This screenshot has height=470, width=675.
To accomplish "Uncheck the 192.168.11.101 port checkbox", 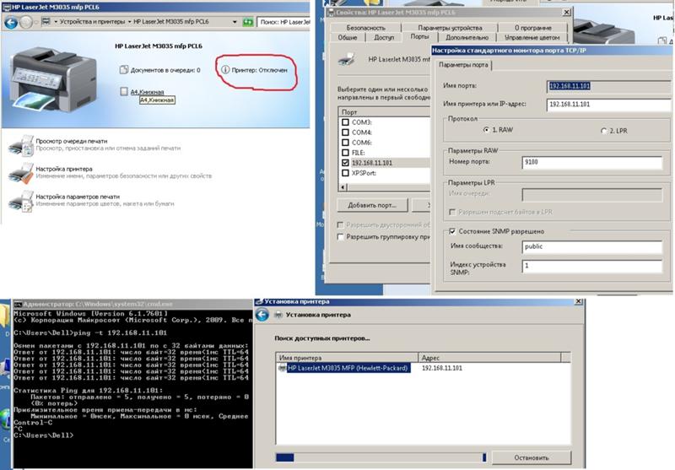I will pyautogui.click(x=345, y=163).
